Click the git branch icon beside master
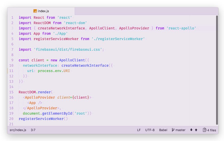This screenshot has width=224, height=141. pos(173,130)
